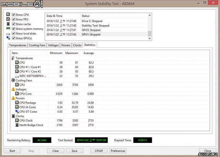Click the CPU fan average value 3459
Viewport: 220px width, 157px height.
(x=91, y=85)
